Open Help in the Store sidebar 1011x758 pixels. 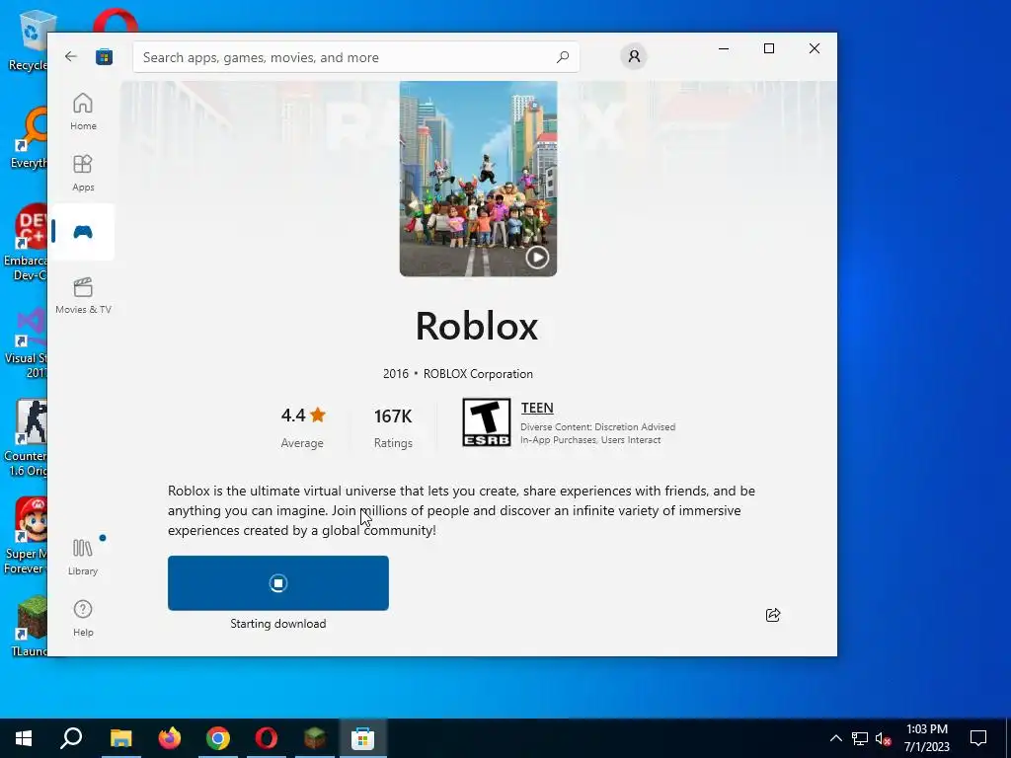(83, 618)
